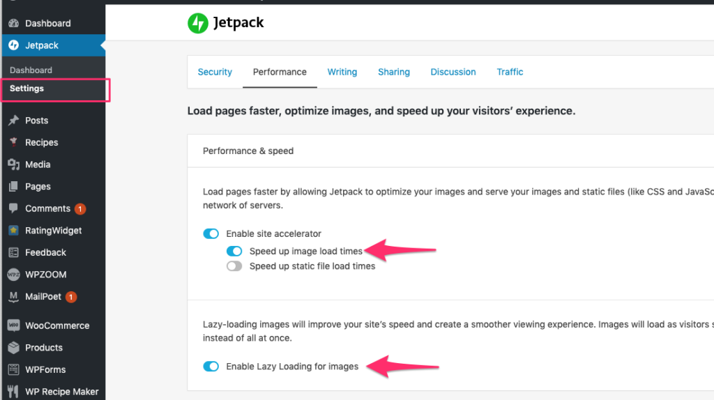Click the Enable site accelerator label
The image size is (714, 400).
[x=273, y=233]
